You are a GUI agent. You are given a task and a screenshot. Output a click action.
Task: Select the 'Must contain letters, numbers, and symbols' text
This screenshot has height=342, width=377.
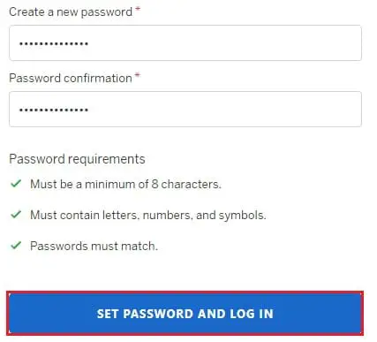(x=148, y=215)
